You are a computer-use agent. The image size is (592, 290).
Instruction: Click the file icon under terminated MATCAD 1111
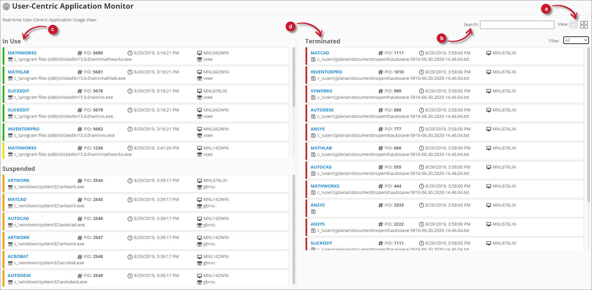(313, 59)
